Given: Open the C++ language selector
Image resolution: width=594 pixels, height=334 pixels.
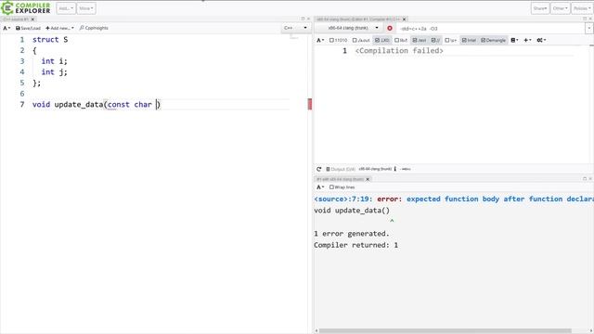Looking at the screenshot, I should [x=295, y=28].
